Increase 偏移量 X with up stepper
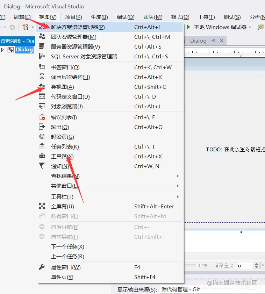Viewport: 265px width, 294px height. pos(256,264)
